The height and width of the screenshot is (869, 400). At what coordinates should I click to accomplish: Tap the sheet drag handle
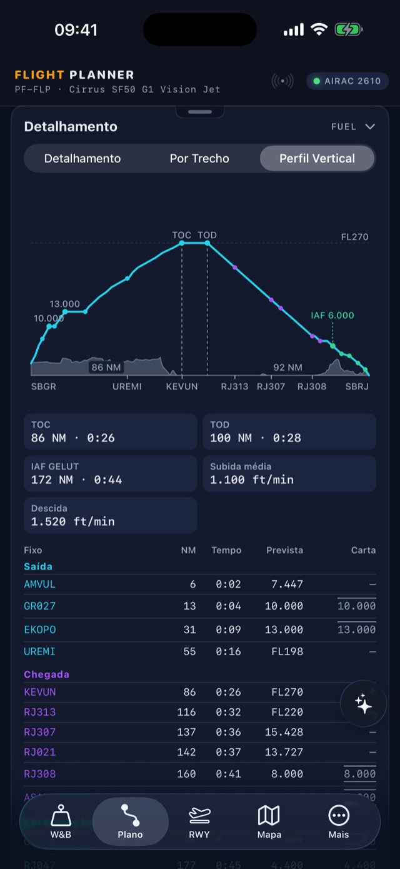tap(200, 112)
